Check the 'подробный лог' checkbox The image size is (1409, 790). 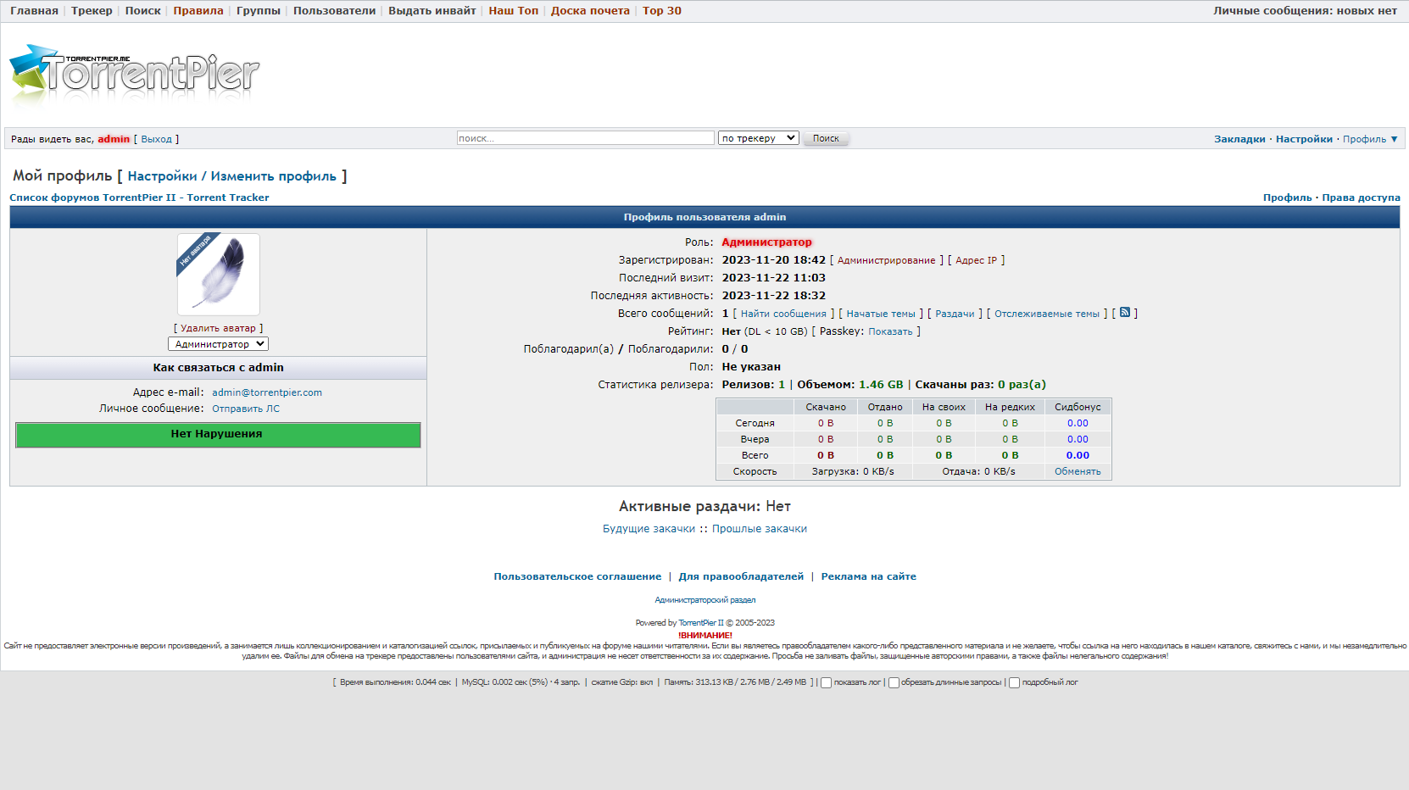[1014, 683]
